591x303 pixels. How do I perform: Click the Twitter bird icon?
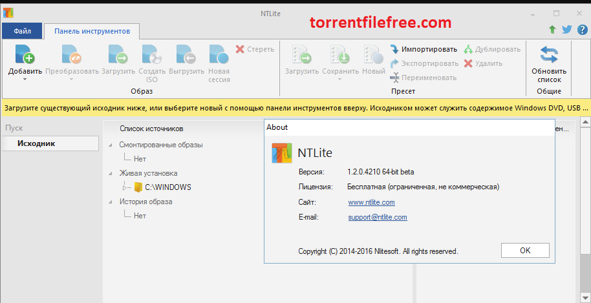pos(567,30)
